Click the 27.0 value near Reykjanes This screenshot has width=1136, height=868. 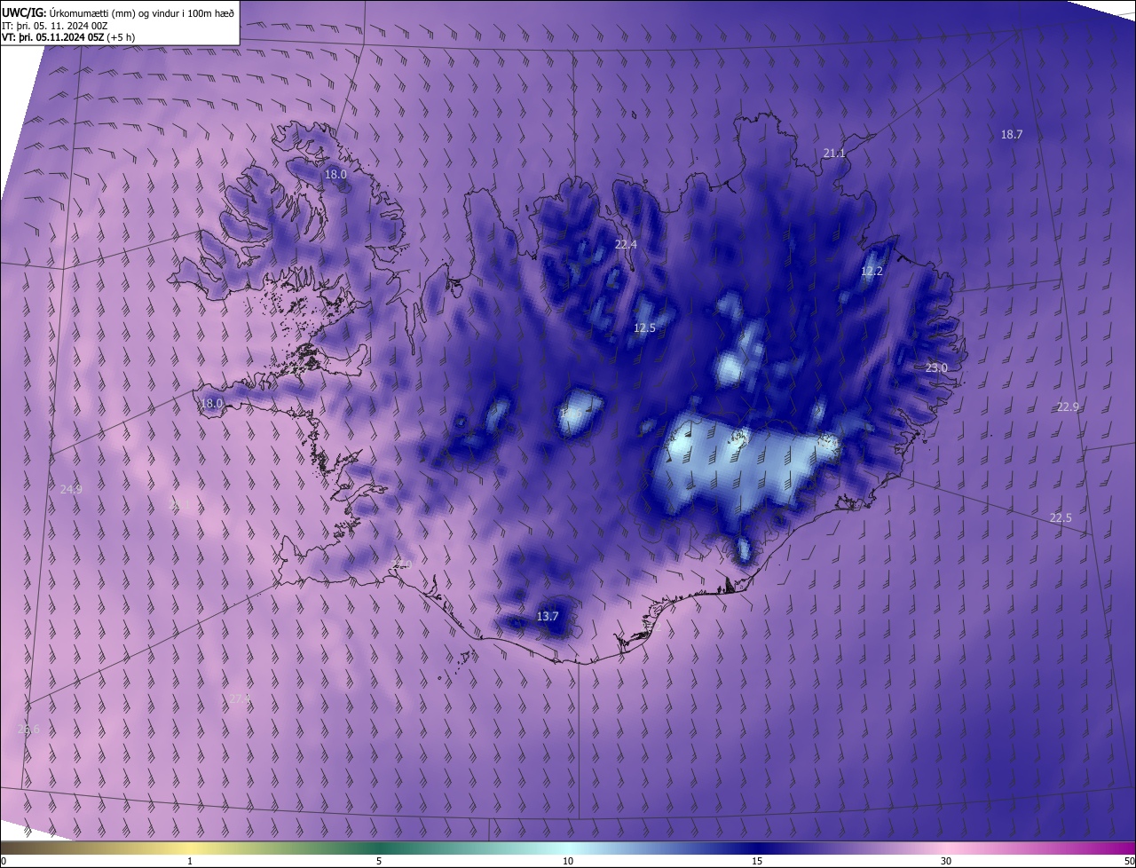pos(401,564)
